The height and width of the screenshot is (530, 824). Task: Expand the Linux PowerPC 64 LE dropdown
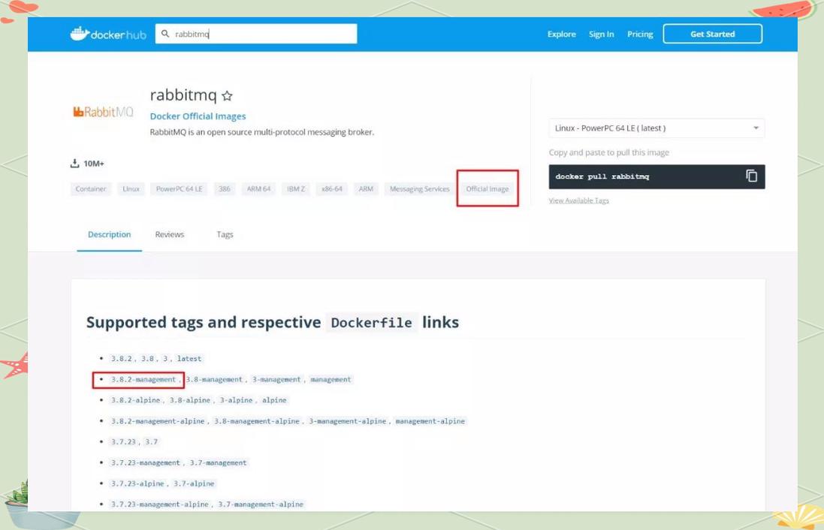click(656, 128)
